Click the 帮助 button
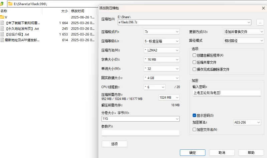Screen dimensions: 267x158 point(251,153)
